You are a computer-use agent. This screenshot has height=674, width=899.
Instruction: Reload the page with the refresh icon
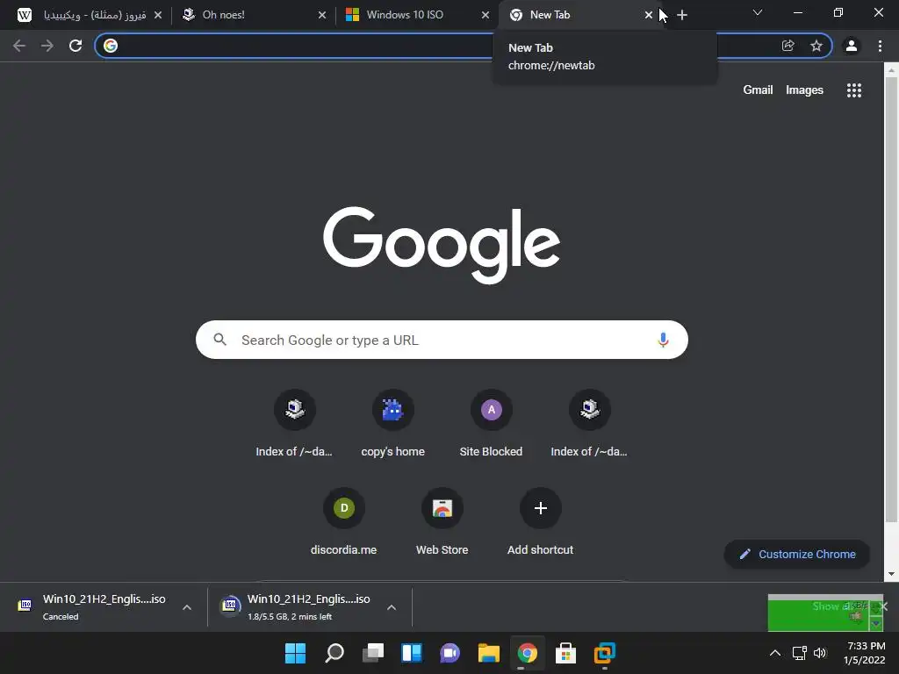76,46
